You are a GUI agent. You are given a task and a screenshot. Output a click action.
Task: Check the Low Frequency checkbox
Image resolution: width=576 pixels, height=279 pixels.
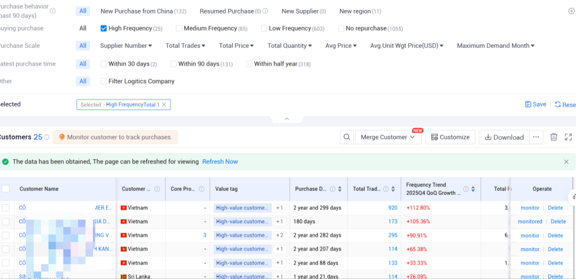coord(264,28)
